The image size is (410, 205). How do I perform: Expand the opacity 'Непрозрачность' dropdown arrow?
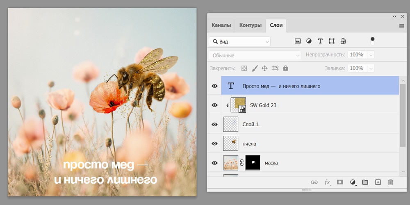pyautogui.click(x=371, y=55)
